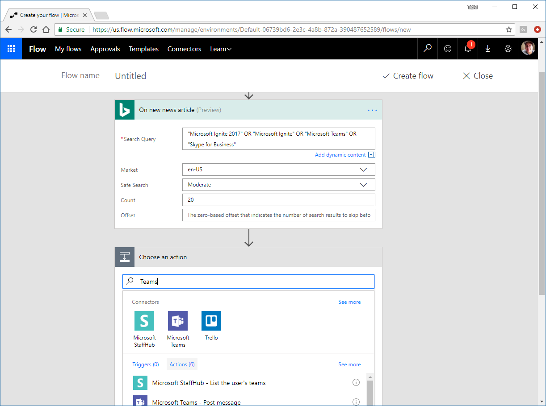Select the Microsoft StaffHub connector

coord(144,321)
